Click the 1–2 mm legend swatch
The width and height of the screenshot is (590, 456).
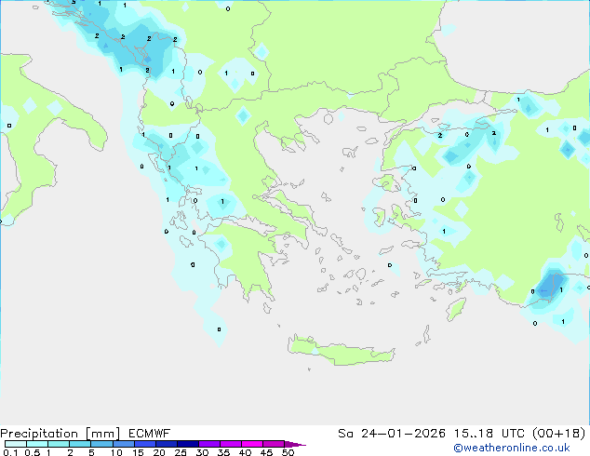tap(59, 444)
